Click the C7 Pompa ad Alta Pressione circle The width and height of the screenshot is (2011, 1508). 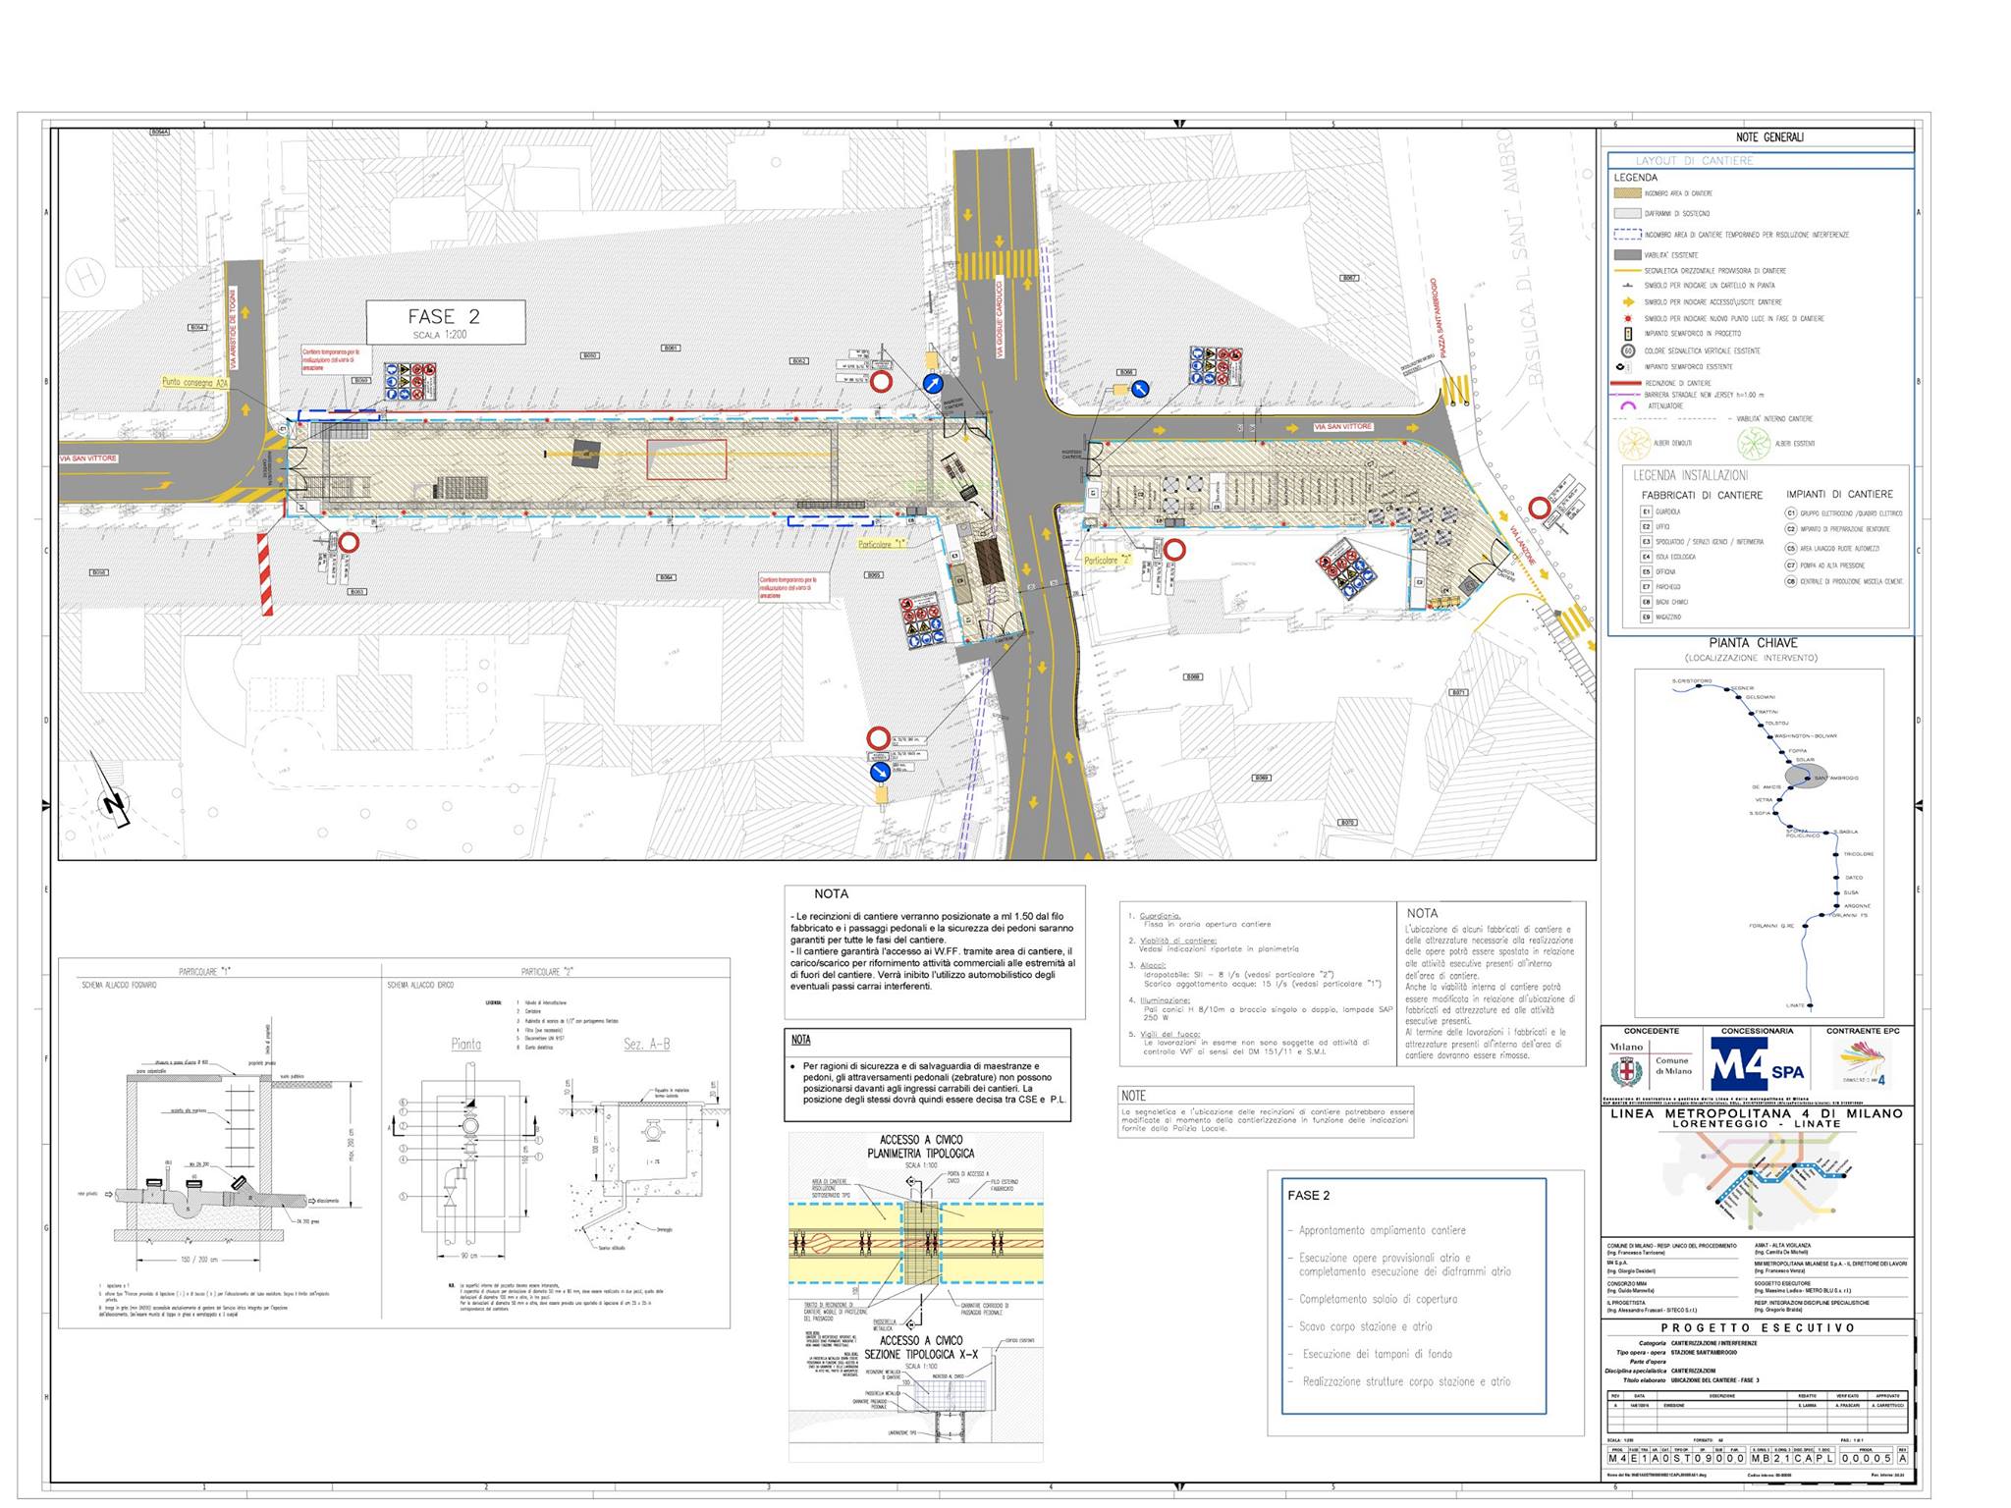point(1790,565)
